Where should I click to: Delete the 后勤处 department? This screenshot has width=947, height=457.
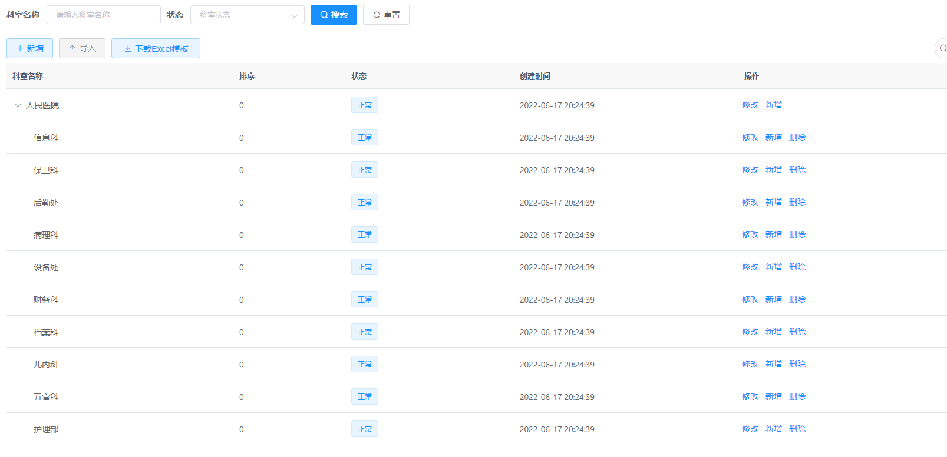[x=797, y=202]
